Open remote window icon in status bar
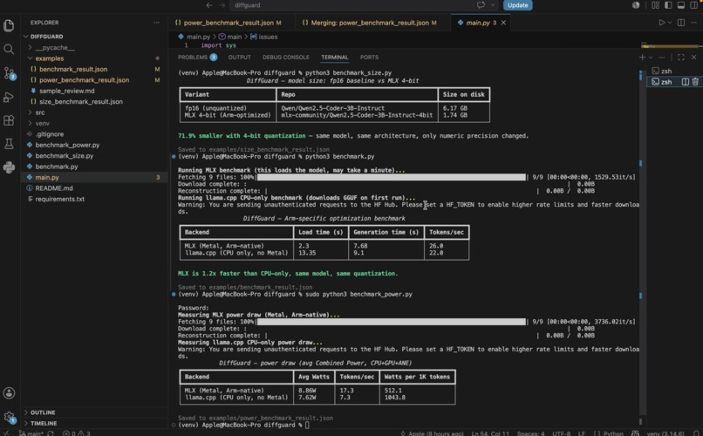 (x=7, y=433)
